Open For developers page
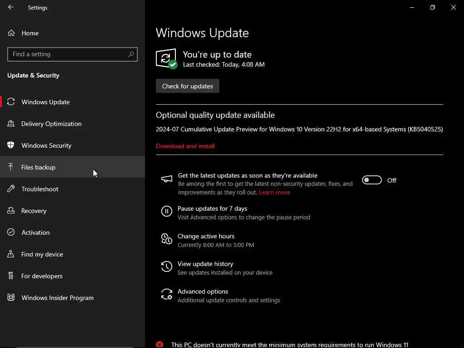464x348 pixels. point(72,276)
